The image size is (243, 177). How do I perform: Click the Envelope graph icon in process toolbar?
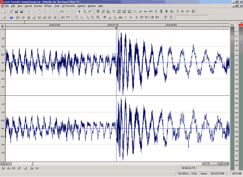135,11
